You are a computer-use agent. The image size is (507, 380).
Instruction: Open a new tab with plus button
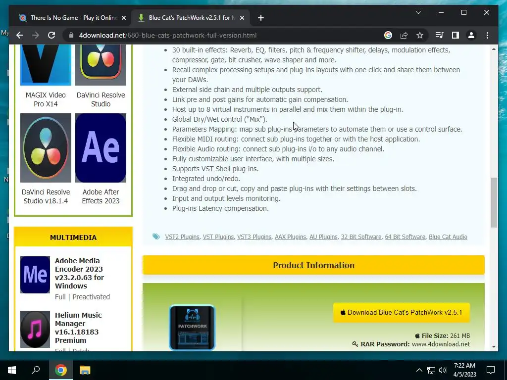(x=261, y=18)
